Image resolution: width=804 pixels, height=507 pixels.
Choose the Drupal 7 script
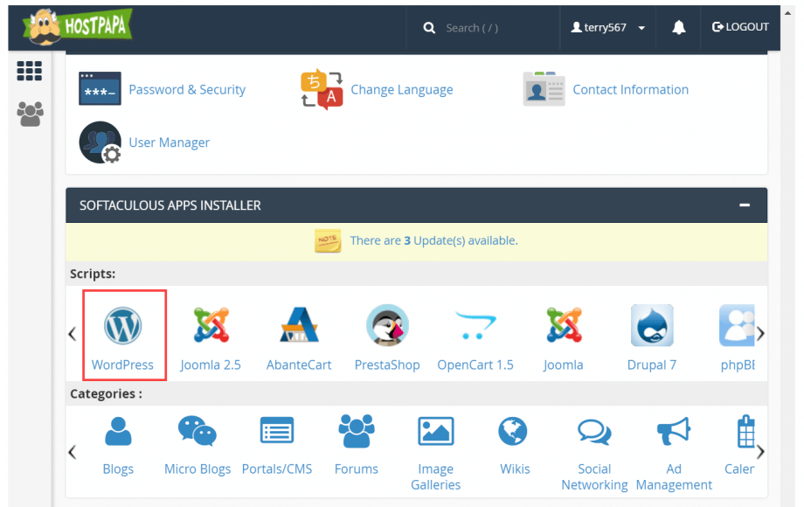(651, 335)
